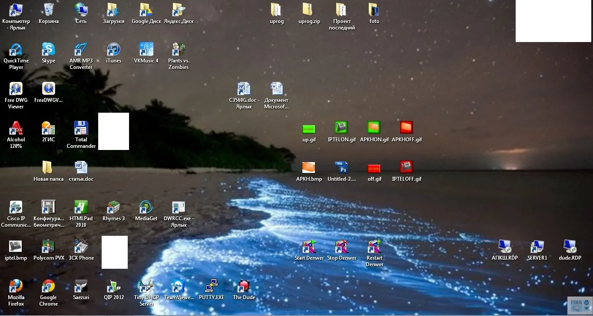Click the Start Denwer shortcut
Image resolution: width=593 pixels, height=316 pixels.
(x=309, y=250)
